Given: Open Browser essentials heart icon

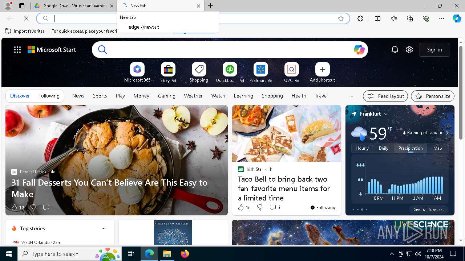Looking at the screenshot, I should tap(426, 18).
